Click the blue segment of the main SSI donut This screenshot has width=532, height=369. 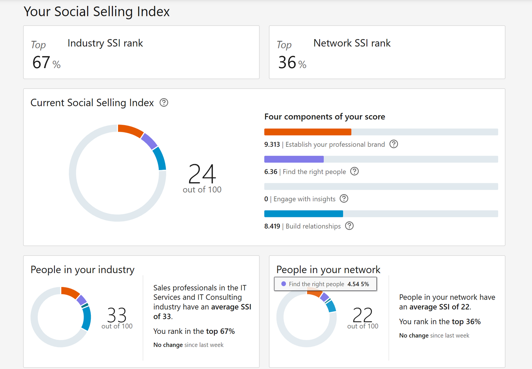(160, 159)
